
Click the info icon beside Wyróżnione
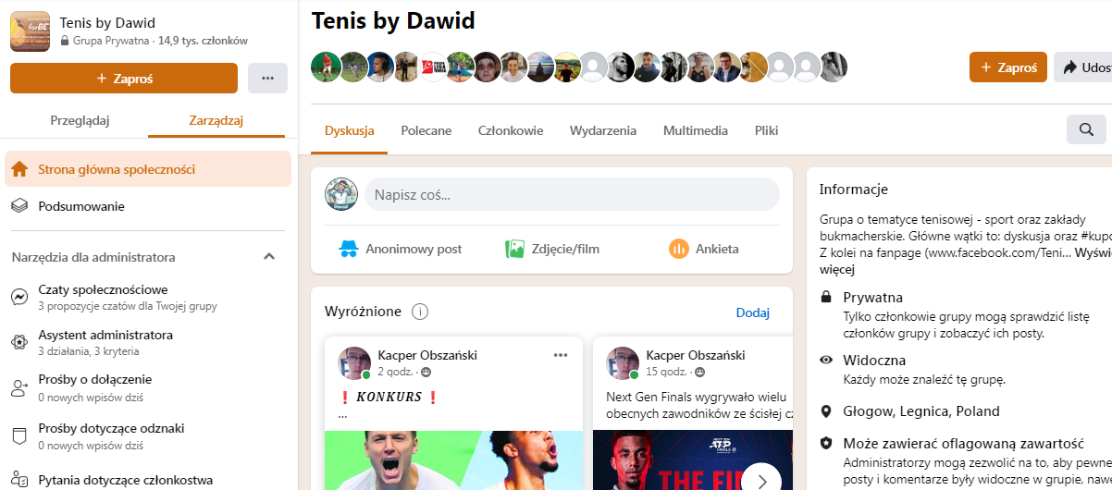pos(419,312)
